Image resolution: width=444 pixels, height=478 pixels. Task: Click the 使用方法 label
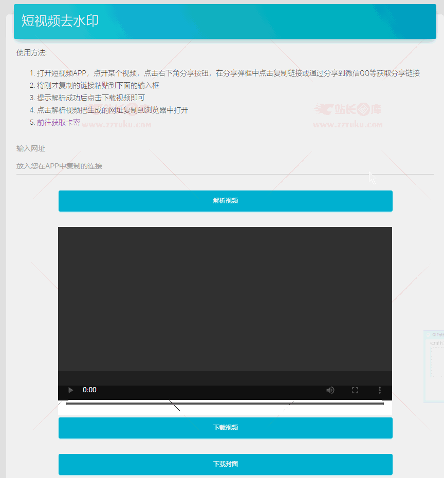coord(31,53)
